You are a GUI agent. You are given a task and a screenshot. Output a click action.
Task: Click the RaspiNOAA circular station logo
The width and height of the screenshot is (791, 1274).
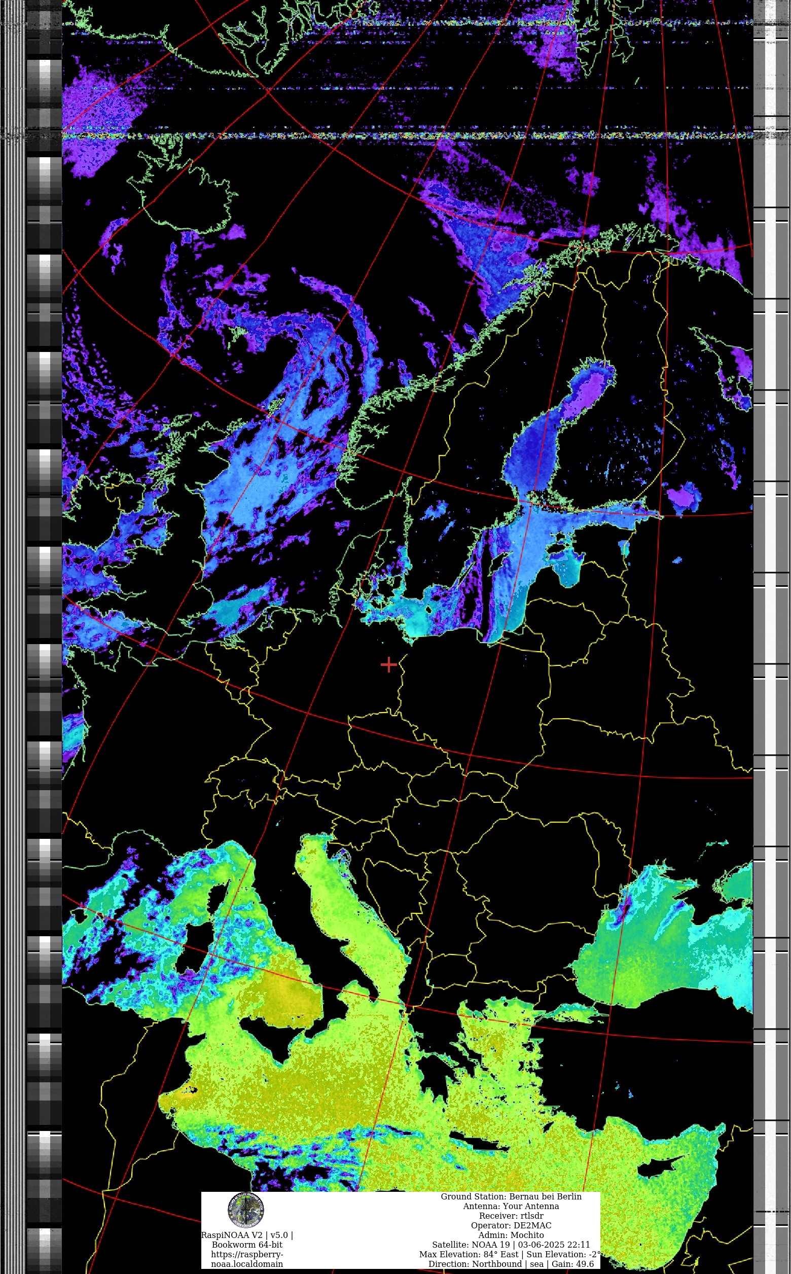(246, 1210)
